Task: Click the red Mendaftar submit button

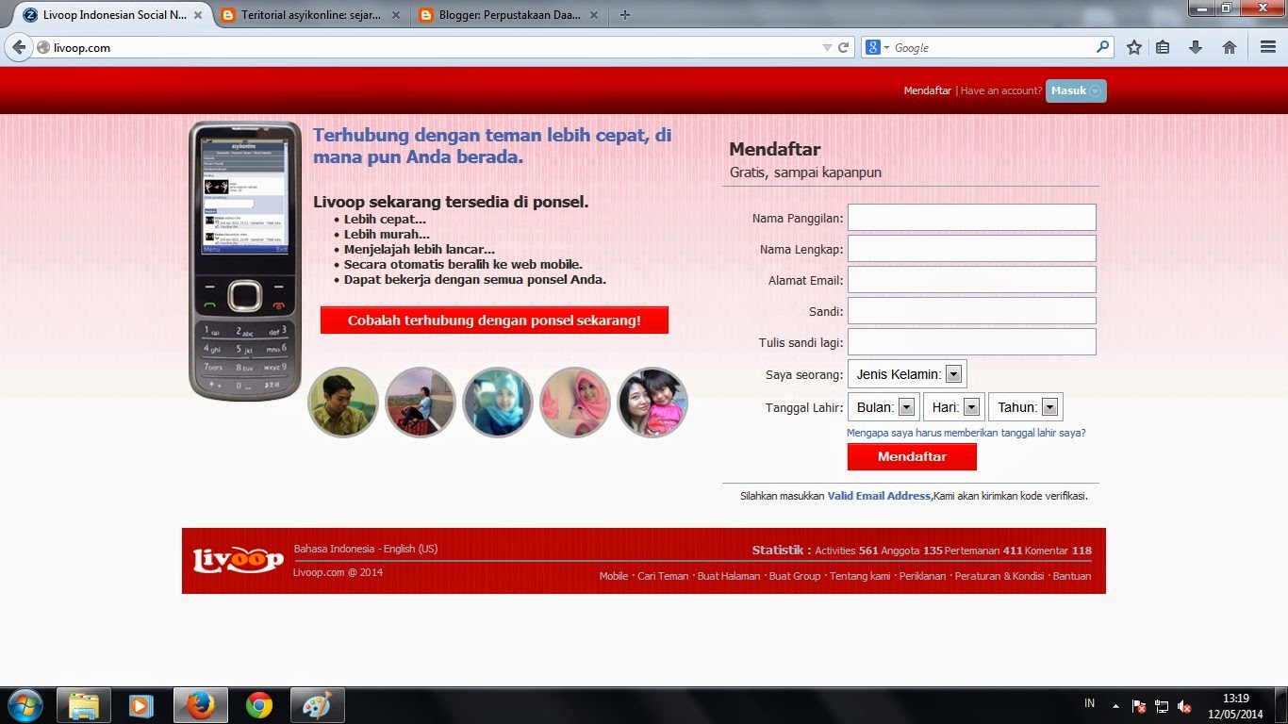Action: click(x=912, y=456)
